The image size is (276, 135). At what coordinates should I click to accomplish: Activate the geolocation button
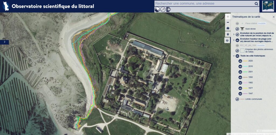(x=228, y=34)
